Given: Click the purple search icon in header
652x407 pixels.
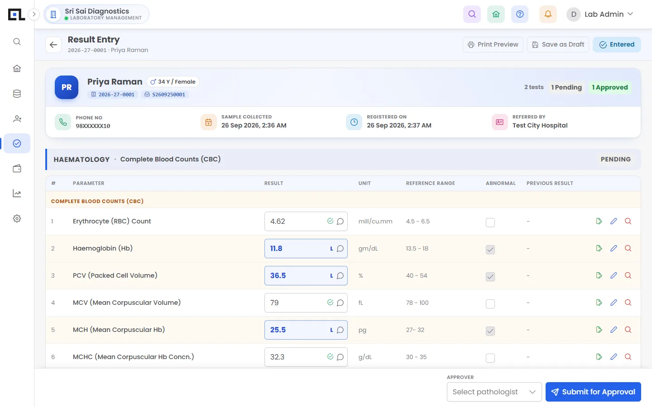Looking at the screenshot, I should click(x=472, y=14).
